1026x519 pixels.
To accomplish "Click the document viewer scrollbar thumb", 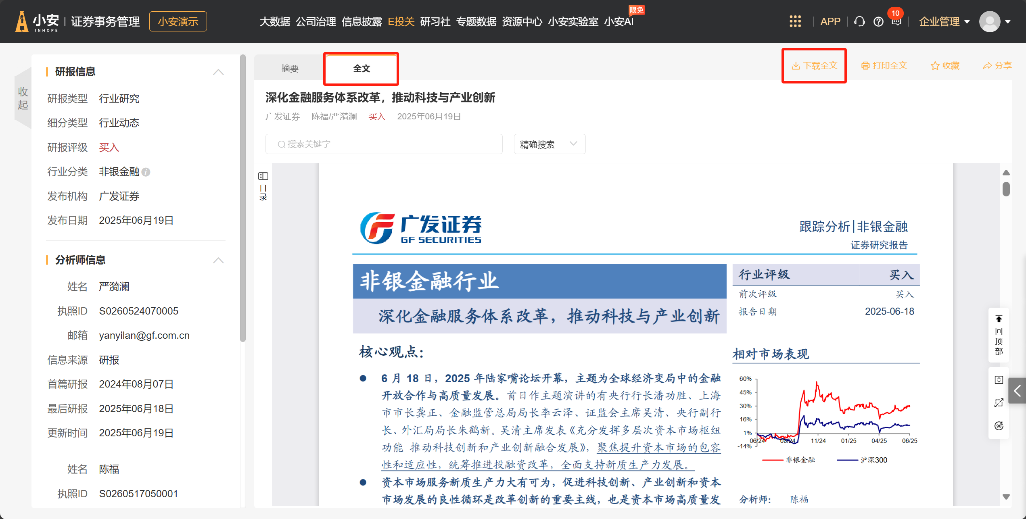I will 1006,189.
